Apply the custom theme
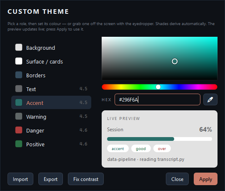 205,179
